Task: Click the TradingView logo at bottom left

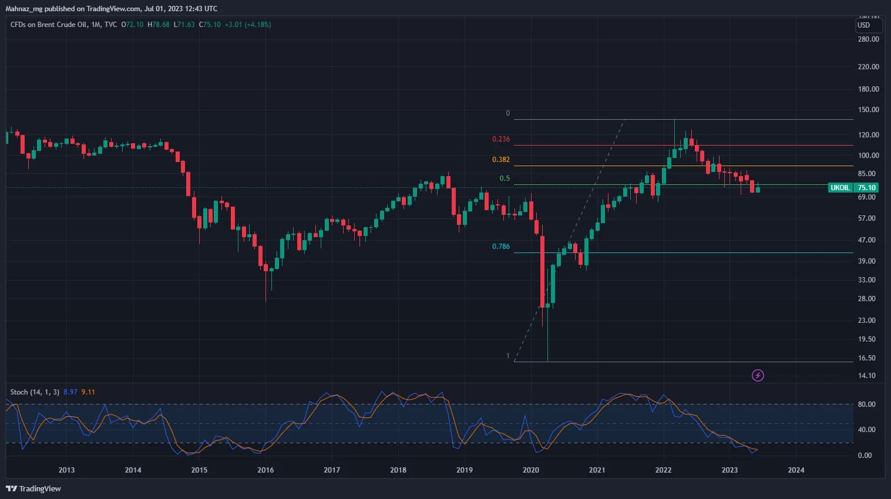Action: click(33, 488)
